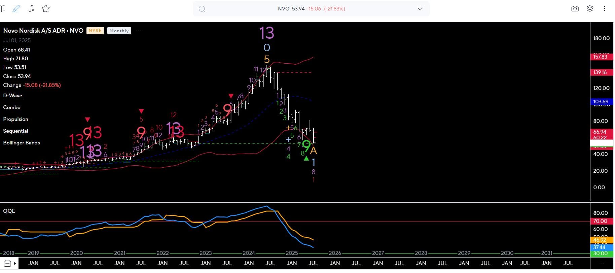This screenshot has width=615, height=273.
Task: Expand the arrow next to calendar icon
Action: point(15,264)
